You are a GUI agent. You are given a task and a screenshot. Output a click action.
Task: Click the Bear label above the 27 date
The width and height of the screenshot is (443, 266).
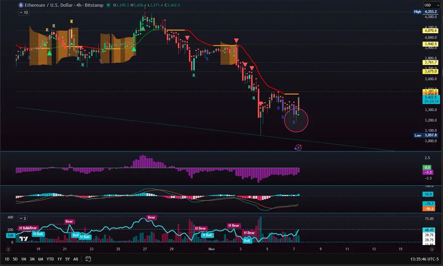[x=151, y=217]
